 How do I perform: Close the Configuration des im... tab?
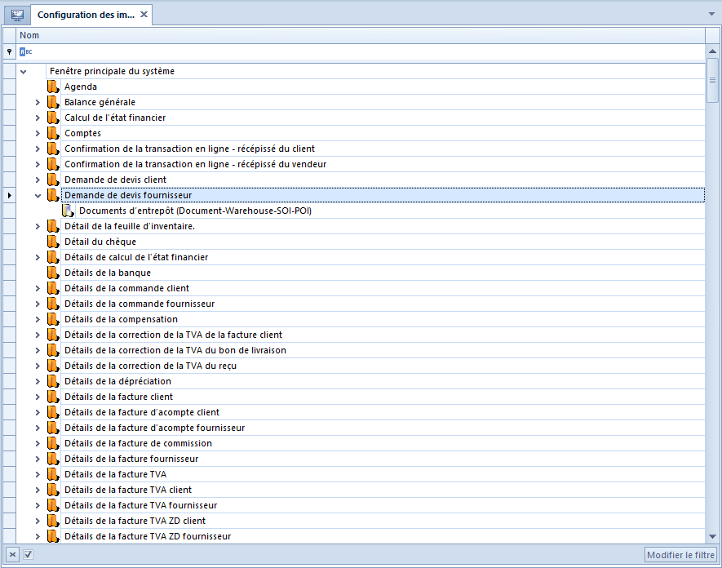(144, 14)
